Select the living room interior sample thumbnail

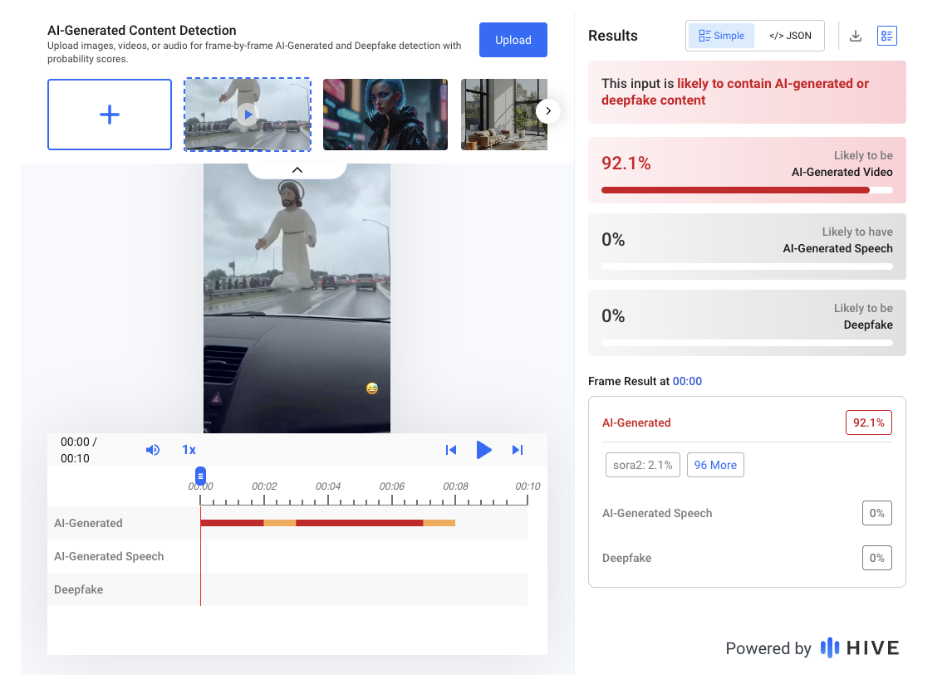[x=503, y=115]
